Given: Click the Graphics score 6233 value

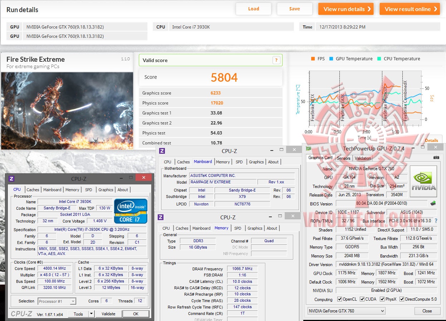Looking at the screenshot, I should tap(216, 93).
